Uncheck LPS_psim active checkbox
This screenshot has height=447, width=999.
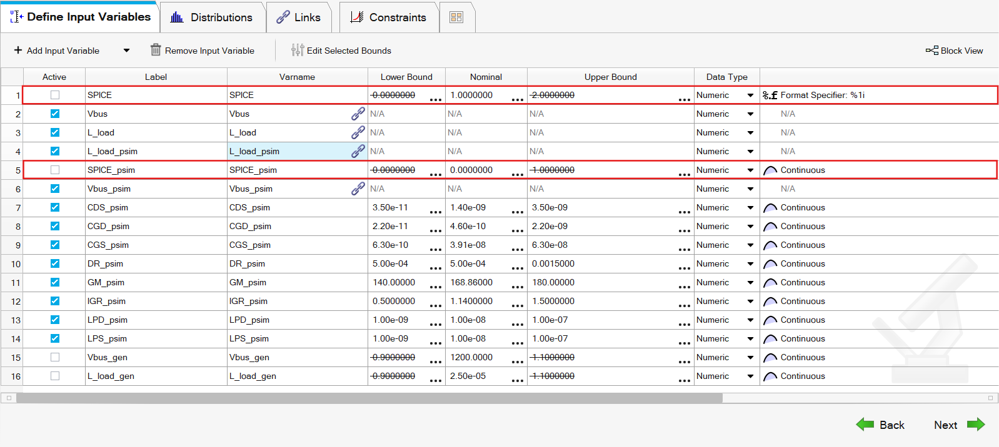(55, 338)
